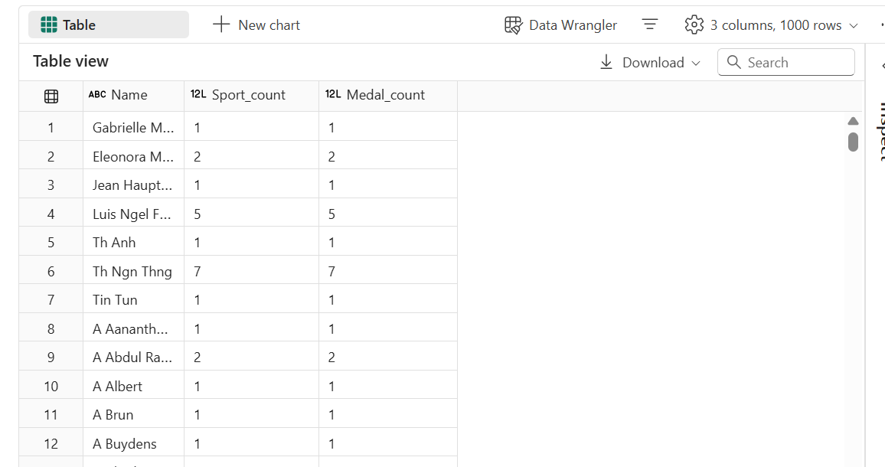Click the Data Wrangler button

(572, 25)
